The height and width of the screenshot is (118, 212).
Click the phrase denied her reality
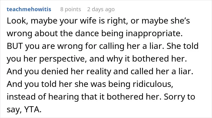click(76, 72)
